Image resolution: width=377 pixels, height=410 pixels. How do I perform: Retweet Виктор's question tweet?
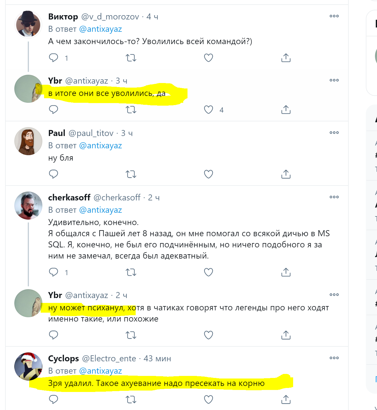tap(131, 58)
